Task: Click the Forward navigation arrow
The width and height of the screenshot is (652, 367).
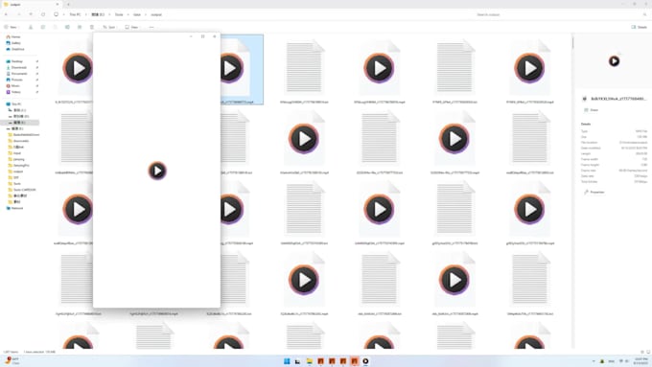Action: click(x=18, y=14)
